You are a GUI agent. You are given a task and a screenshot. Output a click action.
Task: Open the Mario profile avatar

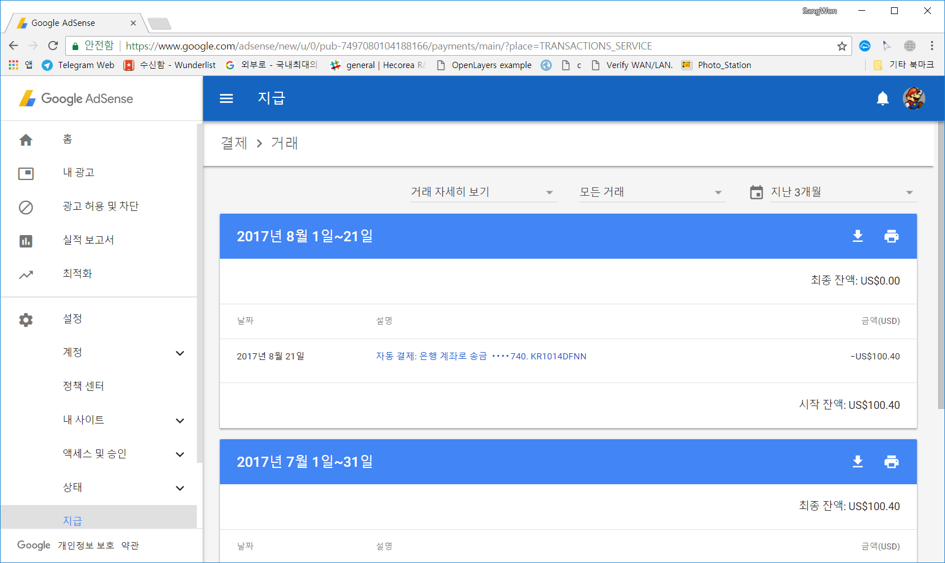click(913, 98)
